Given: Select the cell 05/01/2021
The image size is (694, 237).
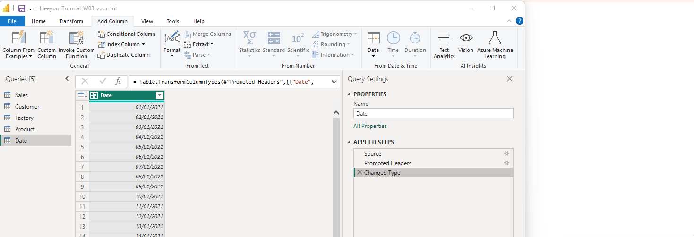Looking at the screenshot, I should coord(127,147).
